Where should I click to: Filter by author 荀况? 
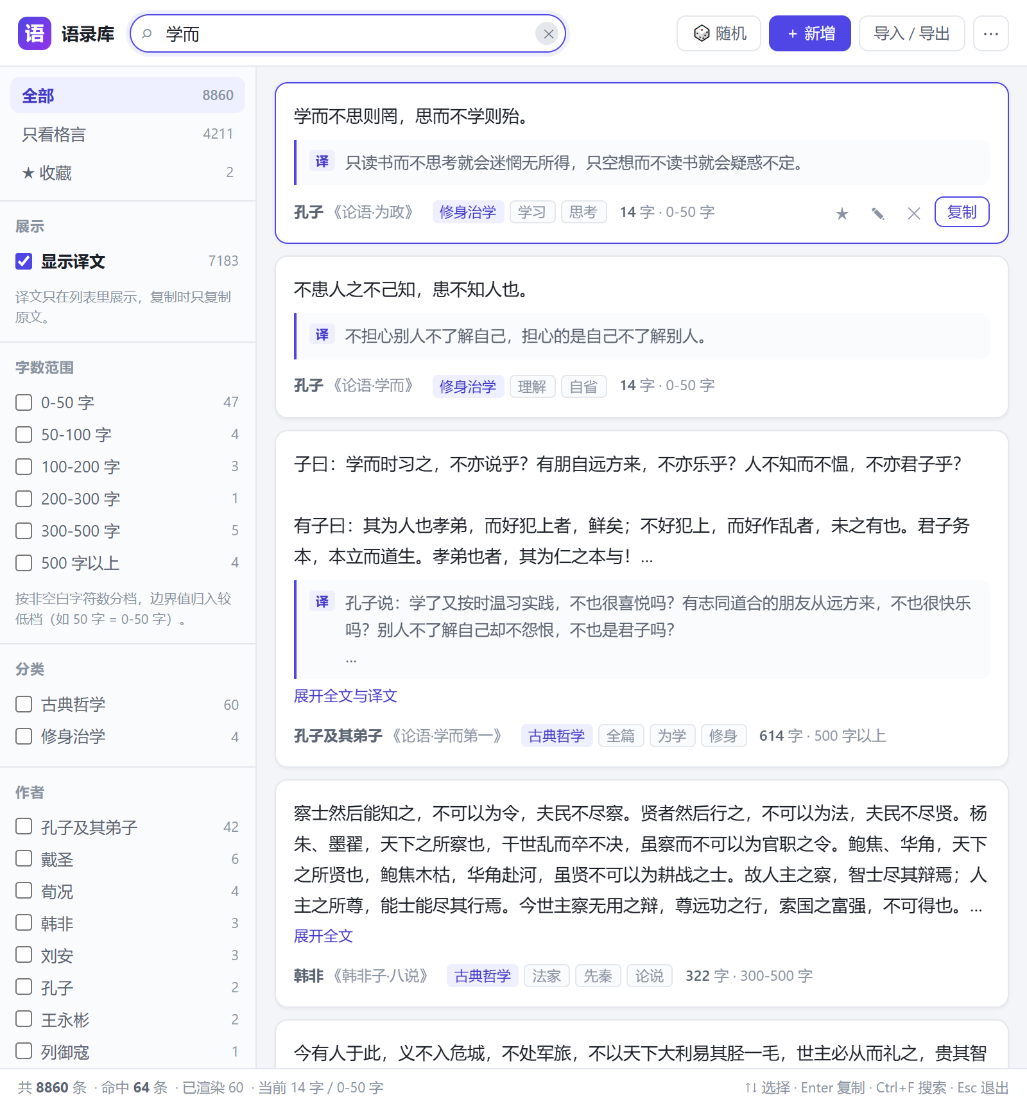pyautogui.click(x=24, y=891)
